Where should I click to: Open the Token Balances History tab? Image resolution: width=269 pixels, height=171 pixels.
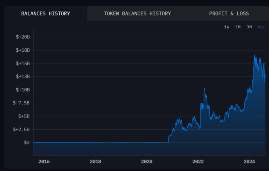point(137,13)
